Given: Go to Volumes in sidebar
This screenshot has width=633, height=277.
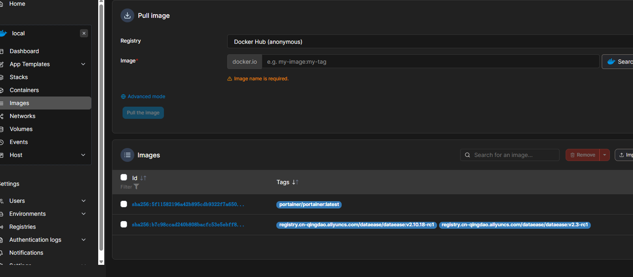Looking at the screenshot, I should coord(21,129).
